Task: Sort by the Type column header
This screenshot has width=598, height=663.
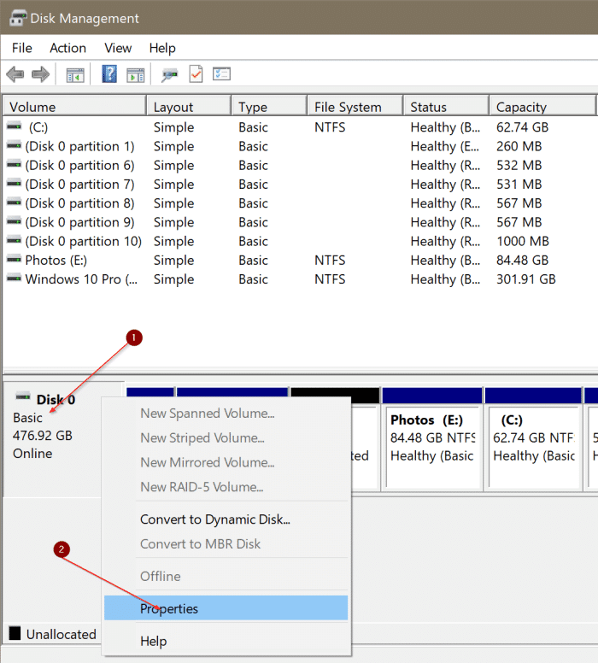Action: pyautogui.click(x=269, y=107)
